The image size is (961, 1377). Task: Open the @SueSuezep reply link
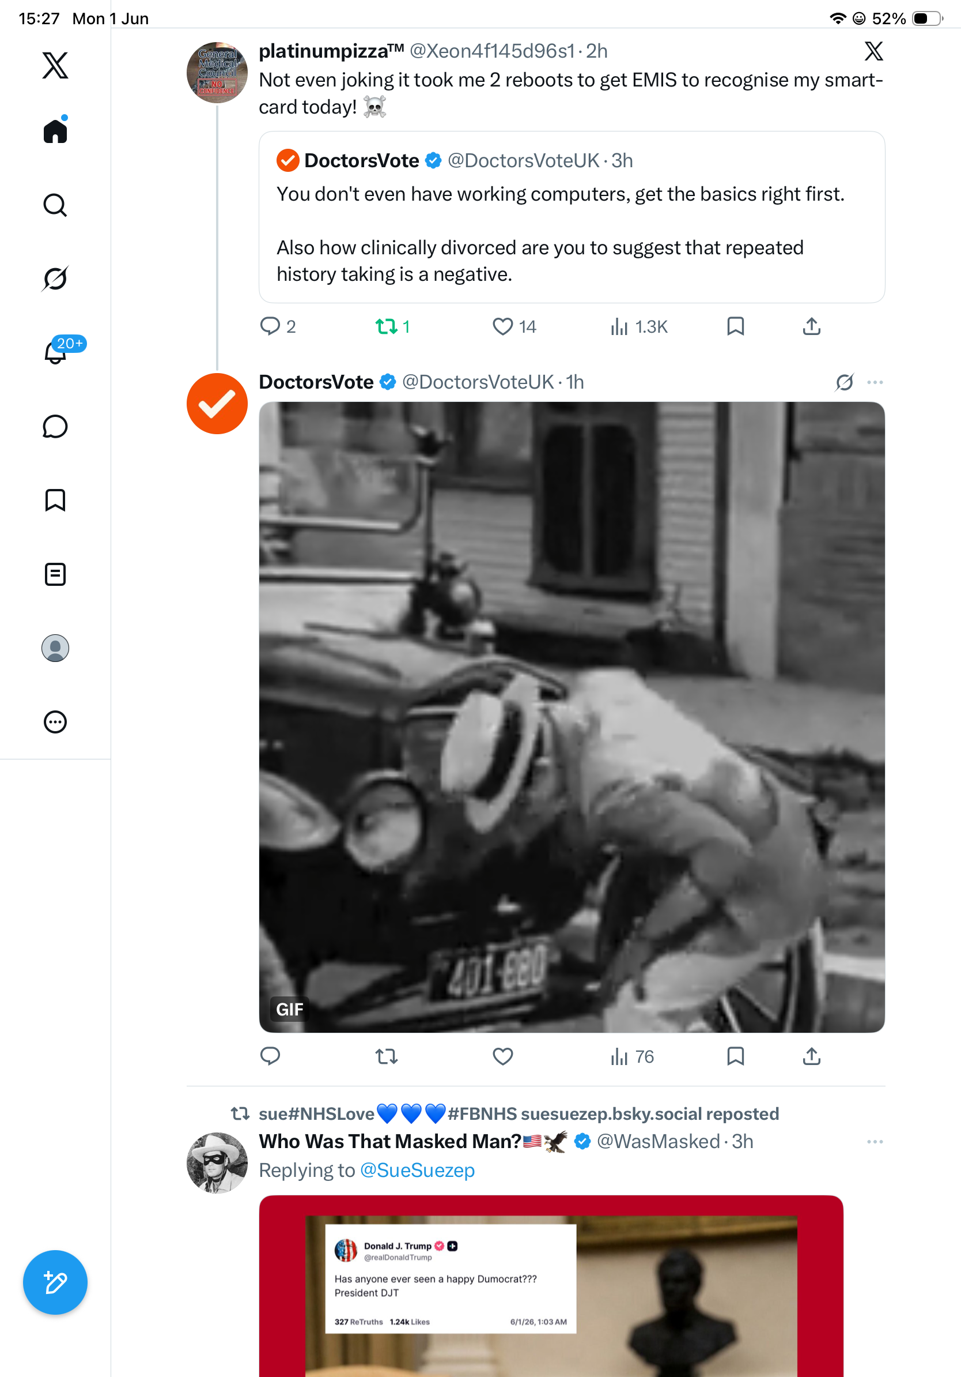[x=418, y=1170]
